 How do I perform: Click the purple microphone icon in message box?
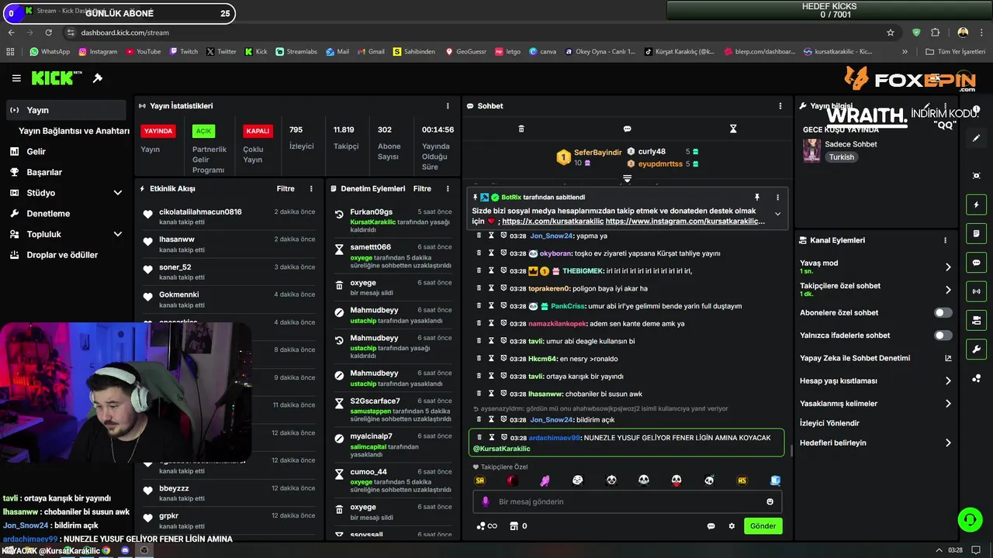point(486,501)
